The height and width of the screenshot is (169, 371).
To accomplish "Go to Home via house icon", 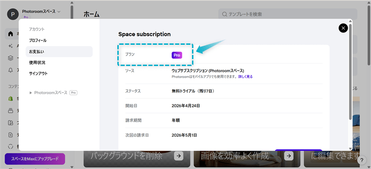I will 10,34.
